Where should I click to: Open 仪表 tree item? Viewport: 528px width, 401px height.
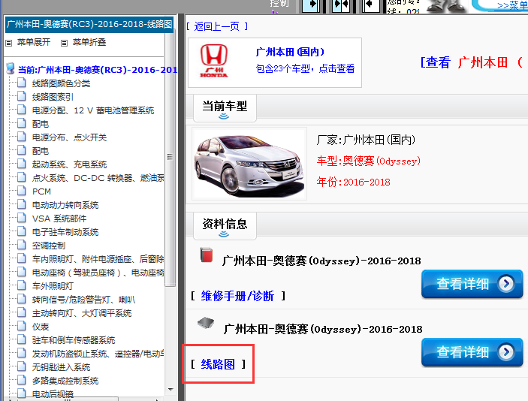click(x=41, y=327)
